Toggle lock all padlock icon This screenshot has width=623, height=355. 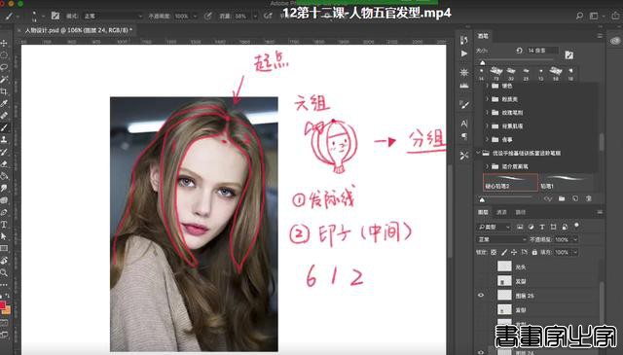point(534,252)
